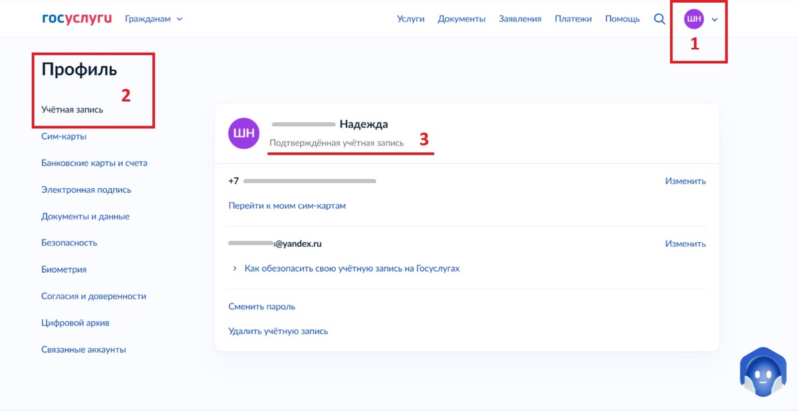Expand the account menu chevron near ШН
This screenshot has width=798, height=411.
714,19
